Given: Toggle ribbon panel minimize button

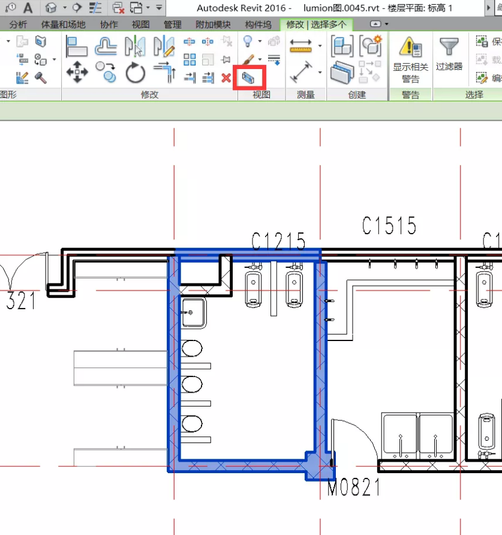Looking at the screenshot, I should click(375, 24).
